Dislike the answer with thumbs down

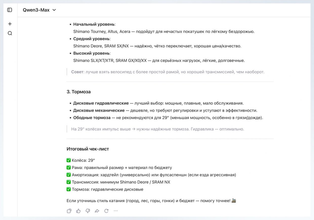88,211
